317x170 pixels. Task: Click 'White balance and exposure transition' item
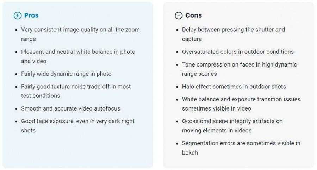click(241, 99)
